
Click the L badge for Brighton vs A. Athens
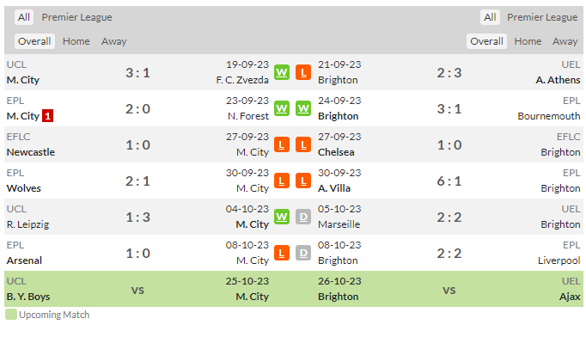click(x=303, y=72)
